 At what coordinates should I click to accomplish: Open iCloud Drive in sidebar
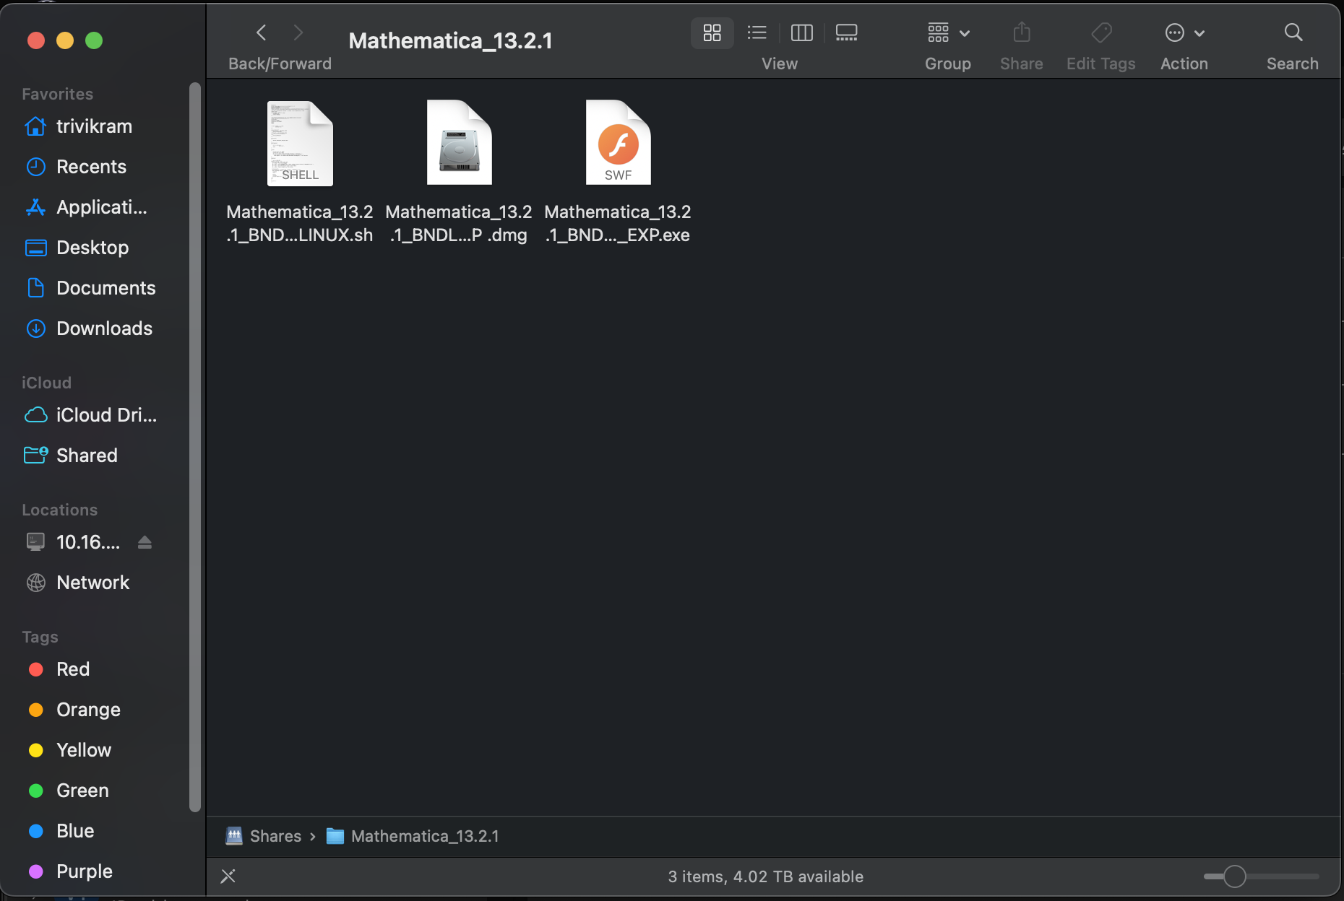(x=105, y=415)
